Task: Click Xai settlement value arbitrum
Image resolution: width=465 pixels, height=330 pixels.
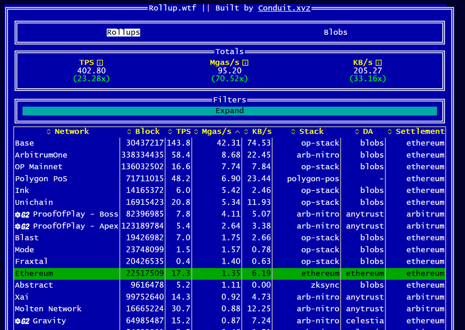Action: coord(425,297)
